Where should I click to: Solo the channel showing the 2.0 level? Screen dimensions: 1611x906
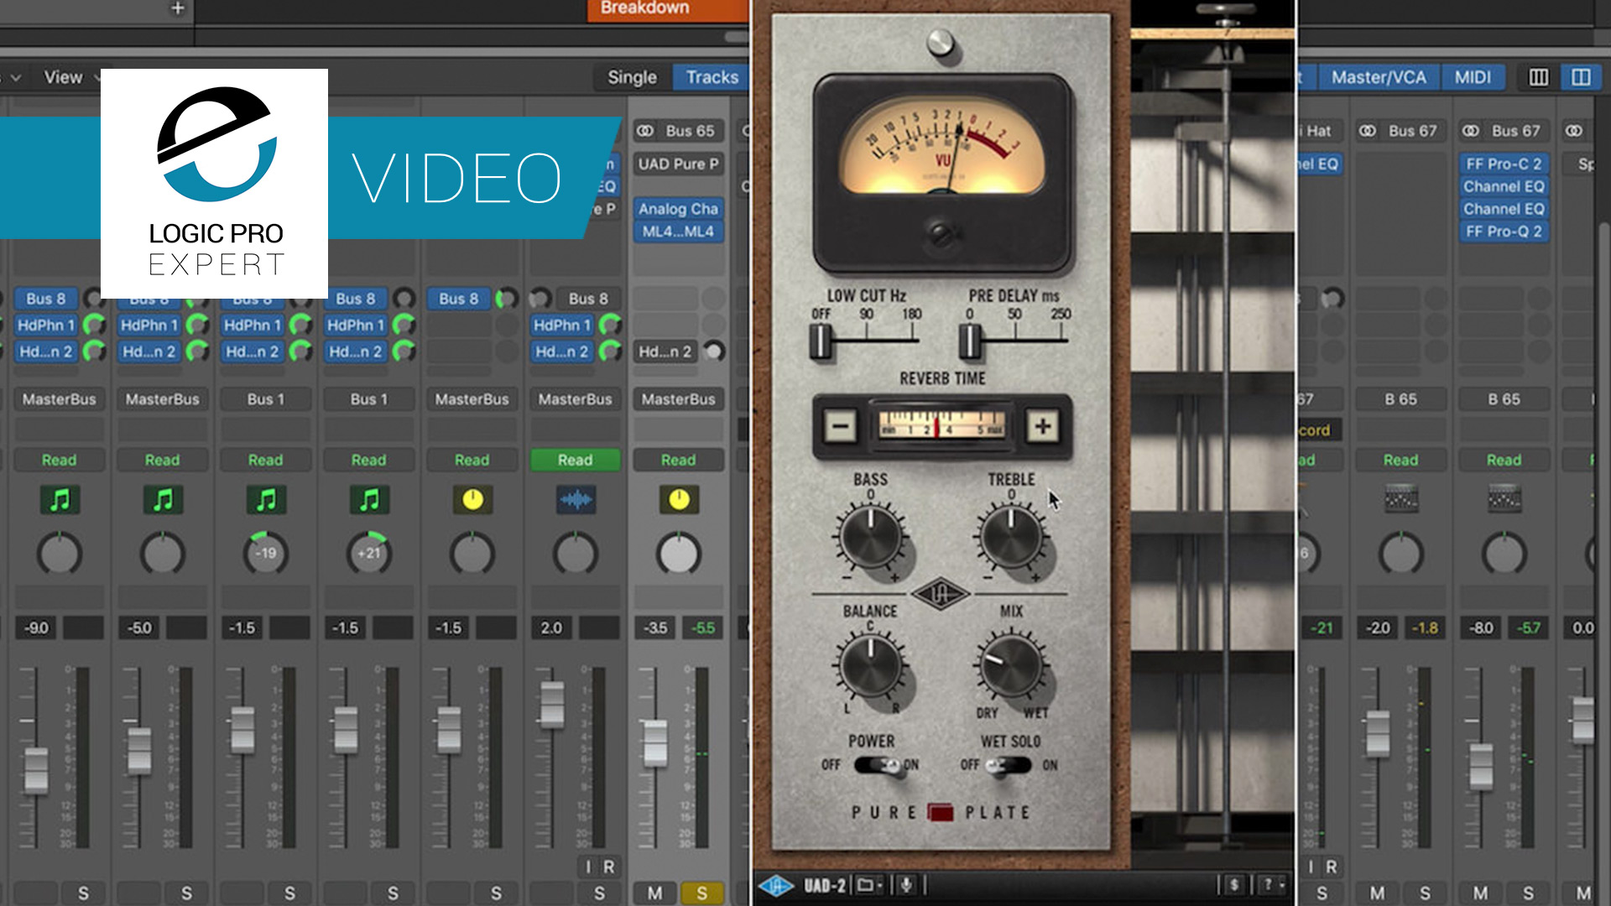[x=599, y=893]
